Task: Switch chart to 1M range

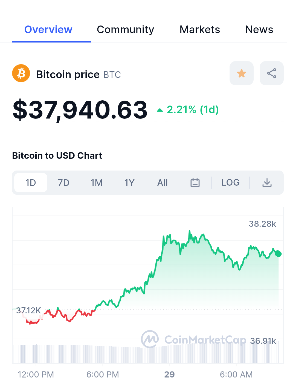Action: tap(97, 183)
